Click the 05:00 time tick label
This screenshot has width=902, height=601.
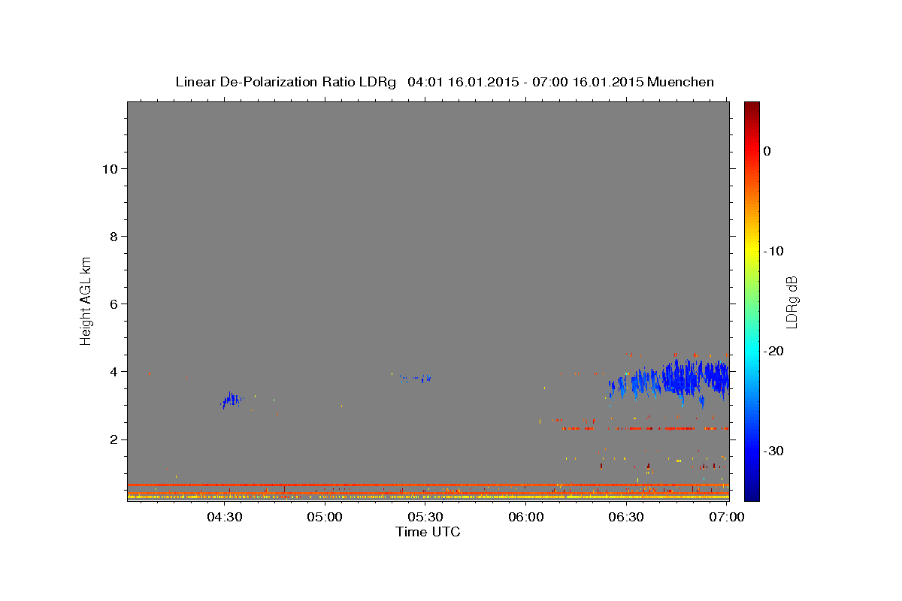pyautogui.click(x=325, y=517)
